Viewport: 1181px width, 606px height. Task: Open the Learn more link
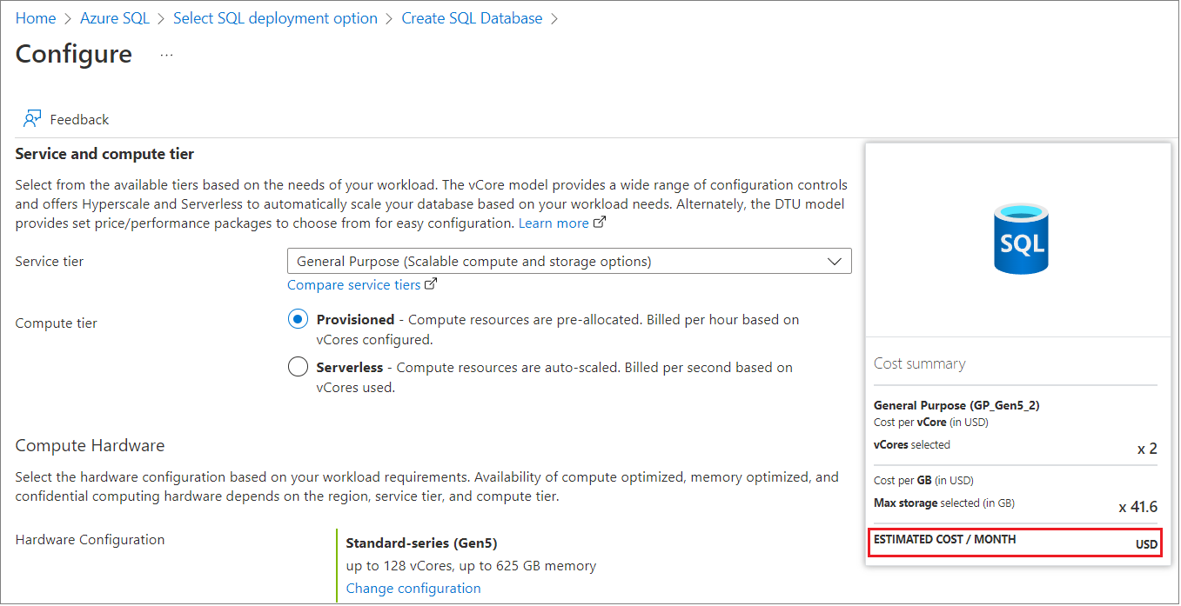tap(554, 223)
